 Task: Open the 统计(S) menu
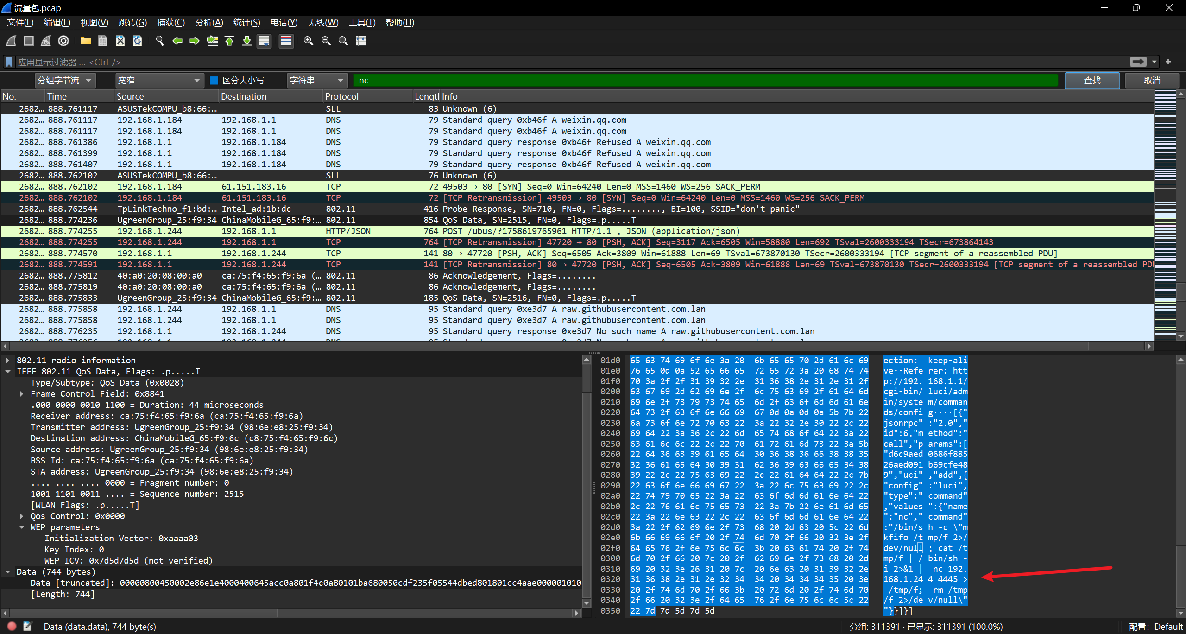[246, 23]
